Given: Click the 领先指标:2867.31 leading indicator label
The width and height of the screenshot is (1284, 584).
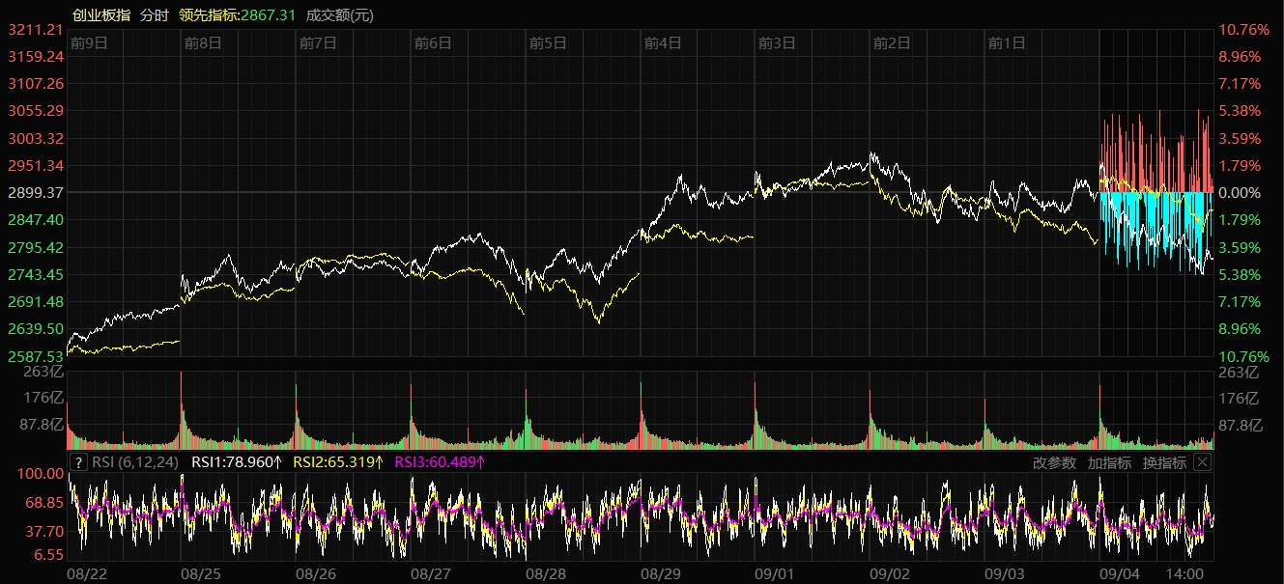Looking at the screenshot, I should click(x=237, y=14).
